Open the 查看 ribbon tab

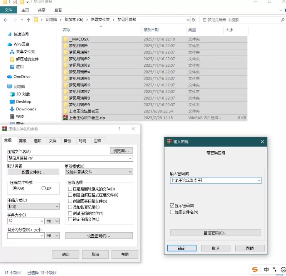pyautogui.click(x=58, y=10)
